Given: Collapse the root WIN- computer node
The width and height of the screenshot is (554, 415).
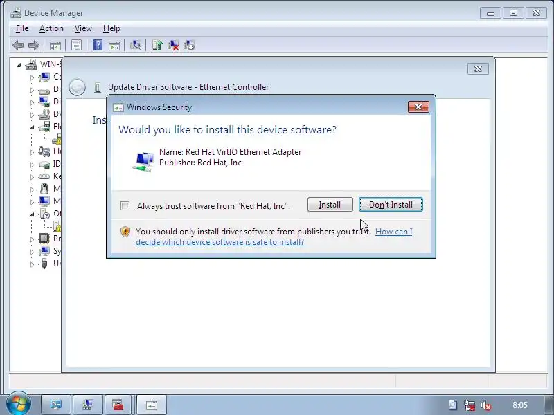Looking at the screenshot, I should click(x=19, y=65).
